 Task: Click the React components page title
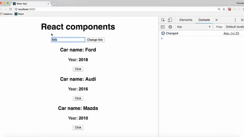[78, 27]
